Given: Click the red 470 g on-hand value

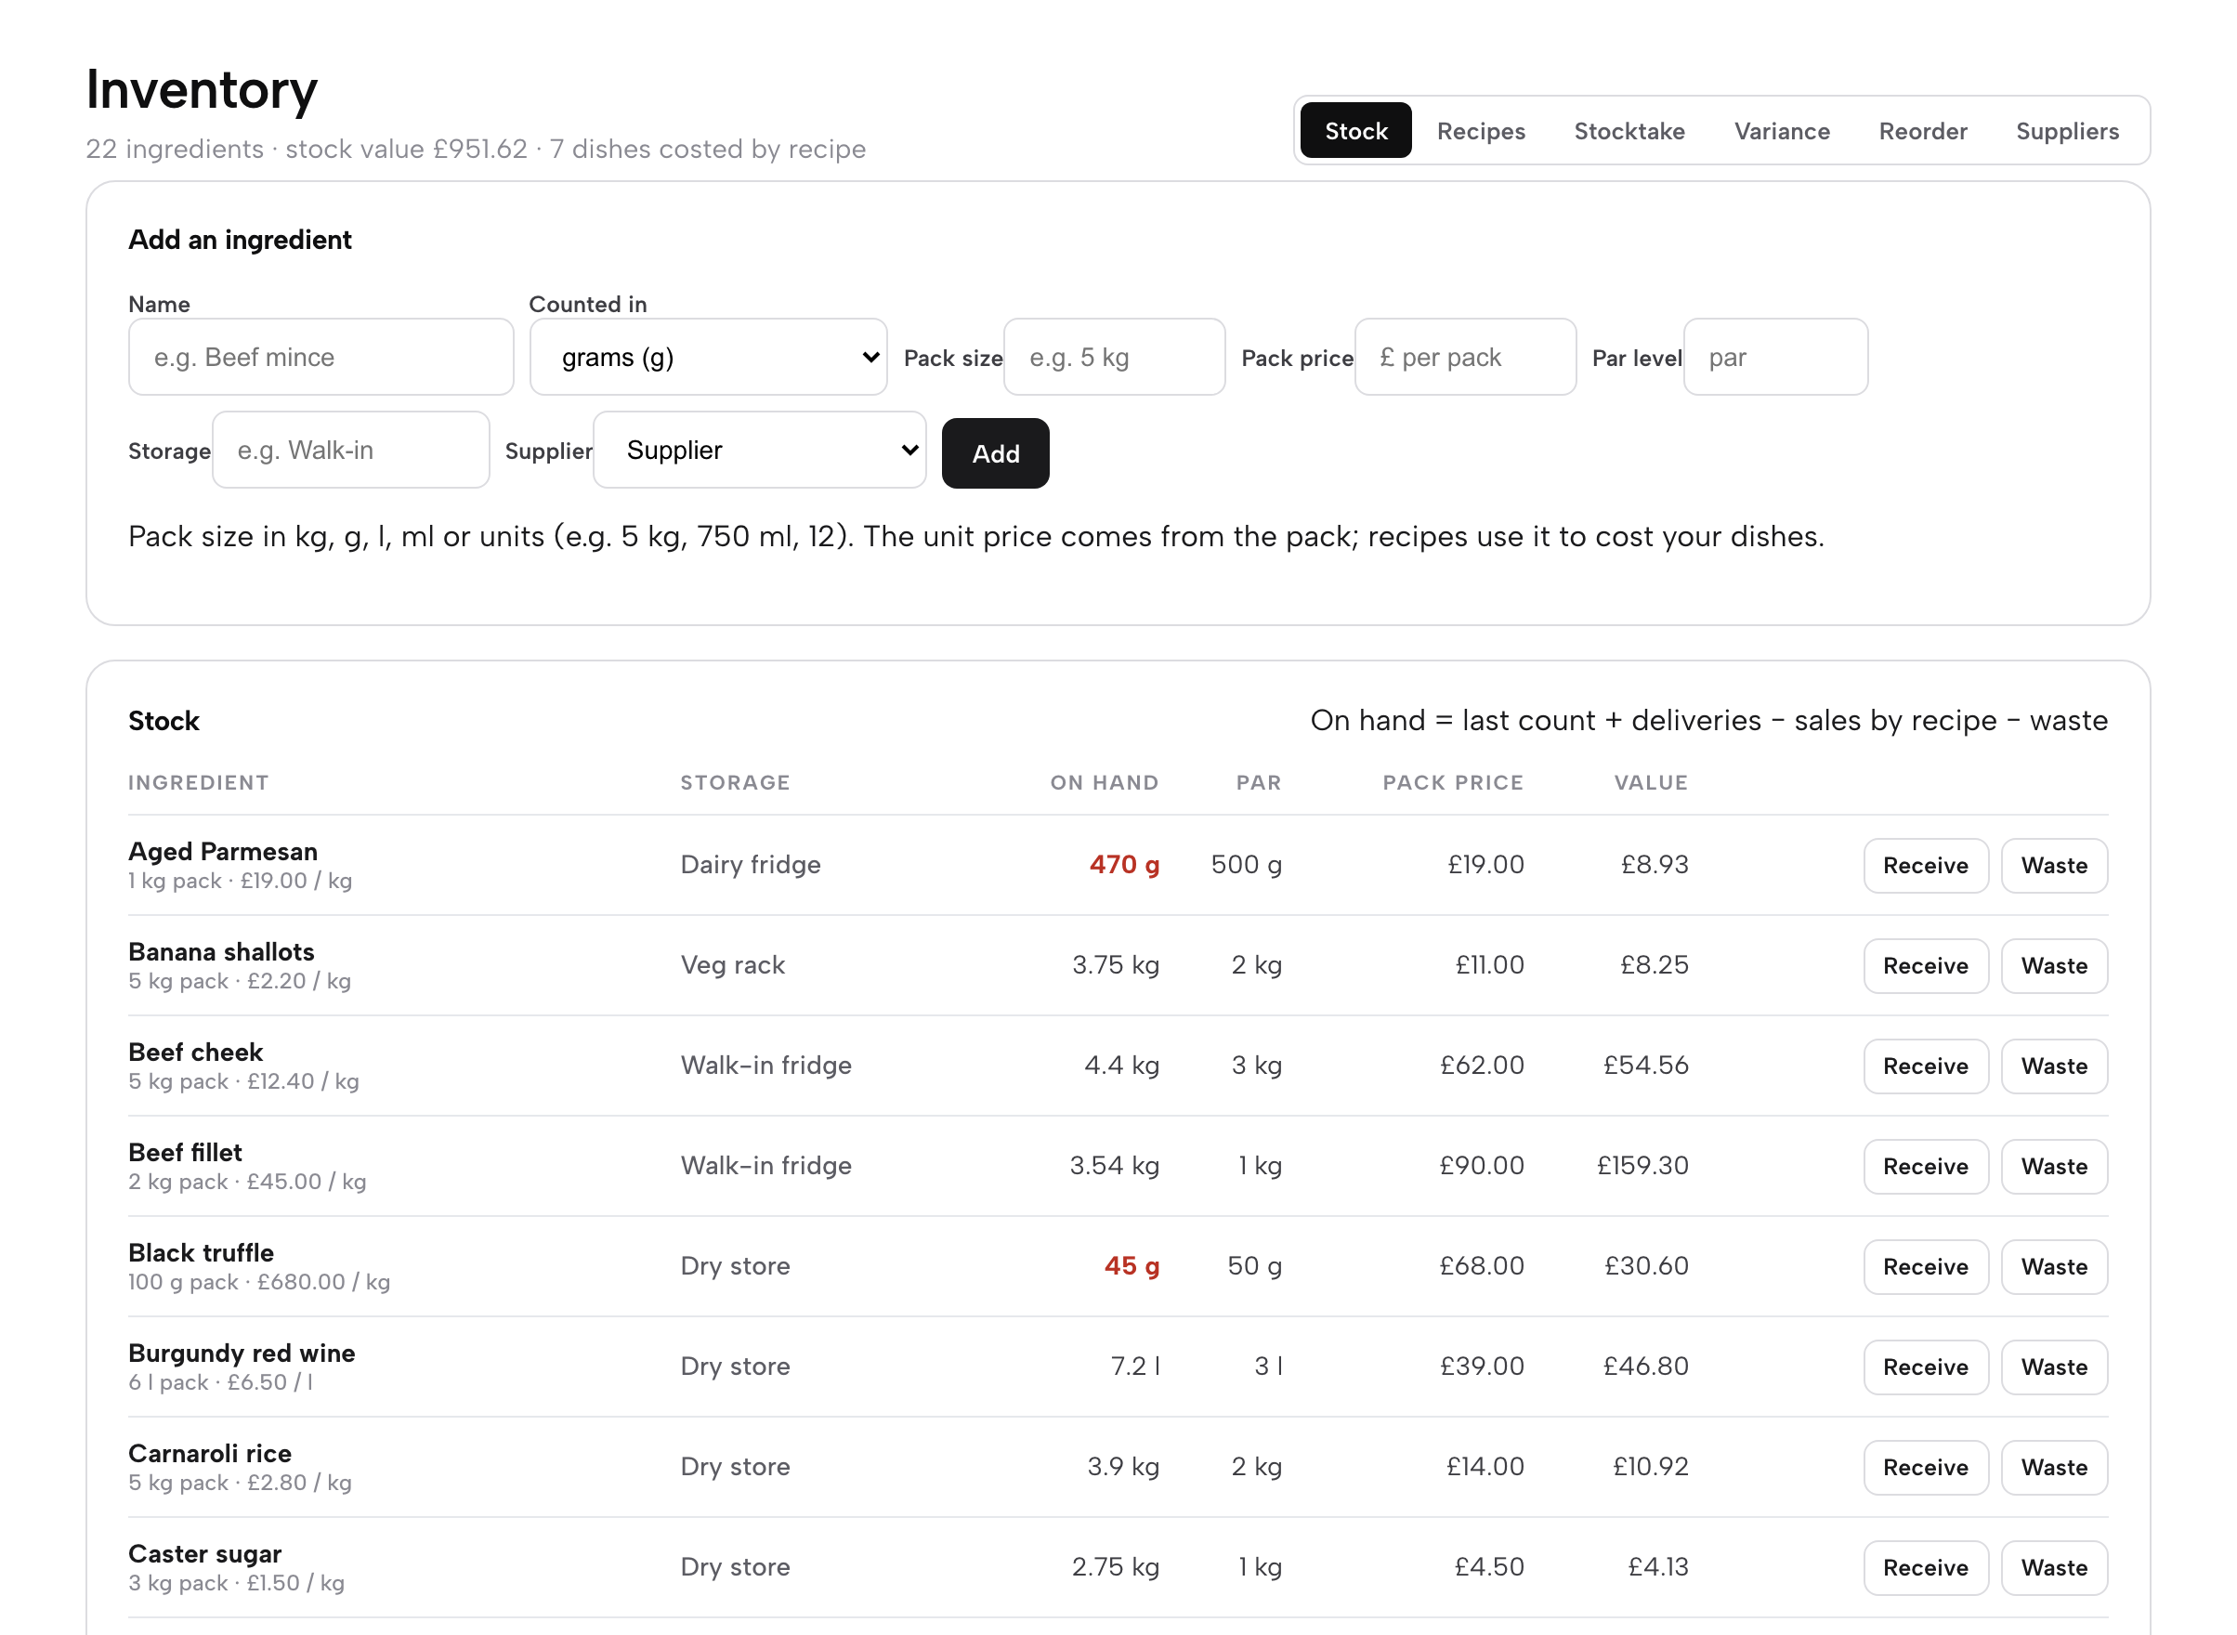Looking at the screenshot, I should [1123, 864].
